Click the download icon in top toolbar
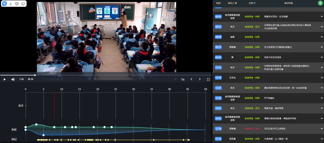 10,4
